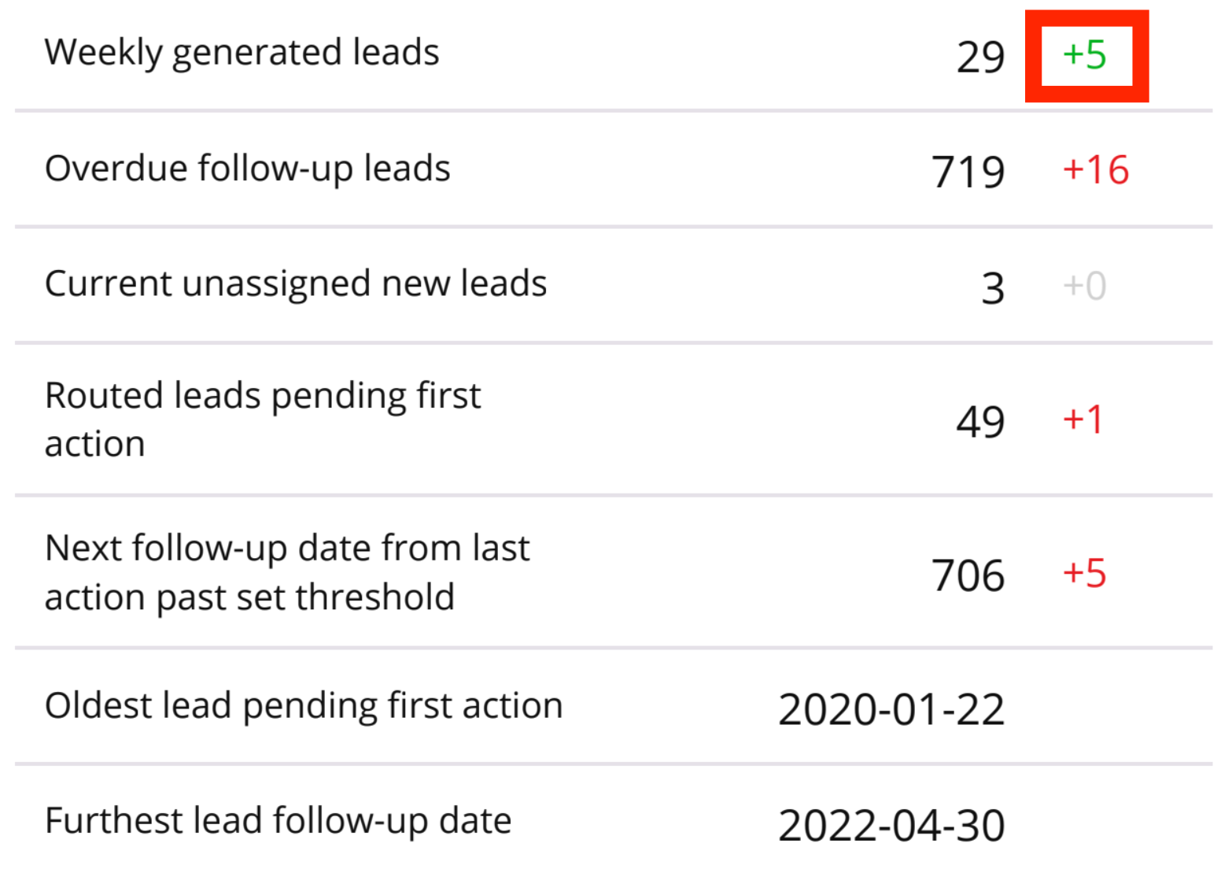Click Next follow-up date past threshold label
Image resolution: width=1232 pixels, height=880 pixels.
coord(286,572)
